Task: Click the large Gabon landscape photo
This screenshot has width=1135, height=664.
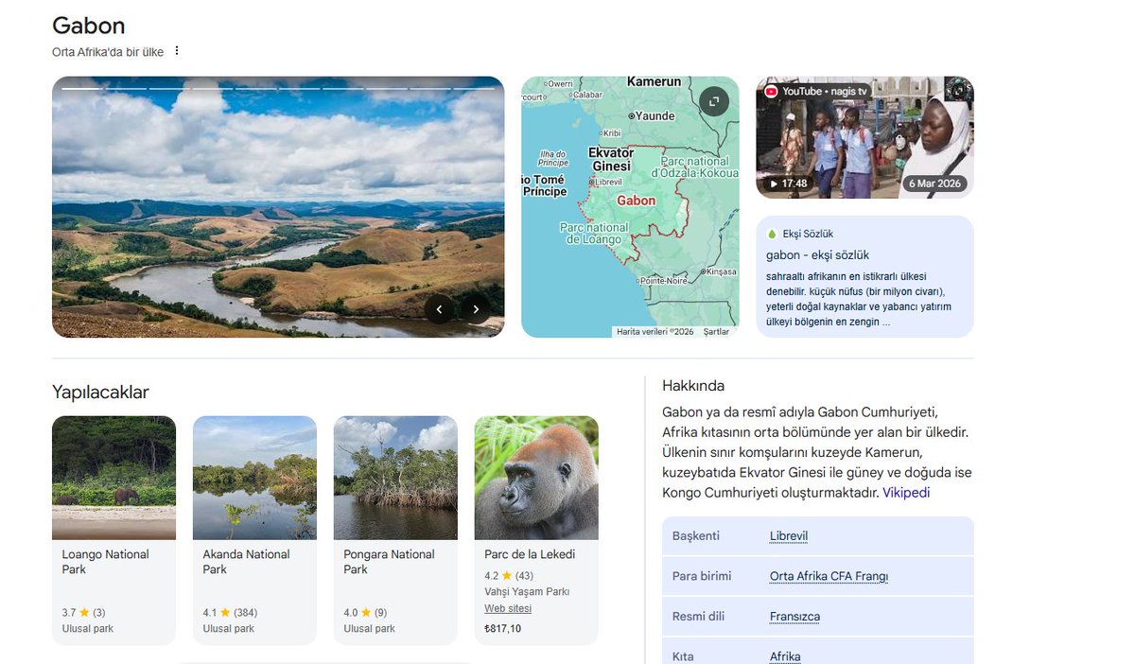Action: click(278, 207)
